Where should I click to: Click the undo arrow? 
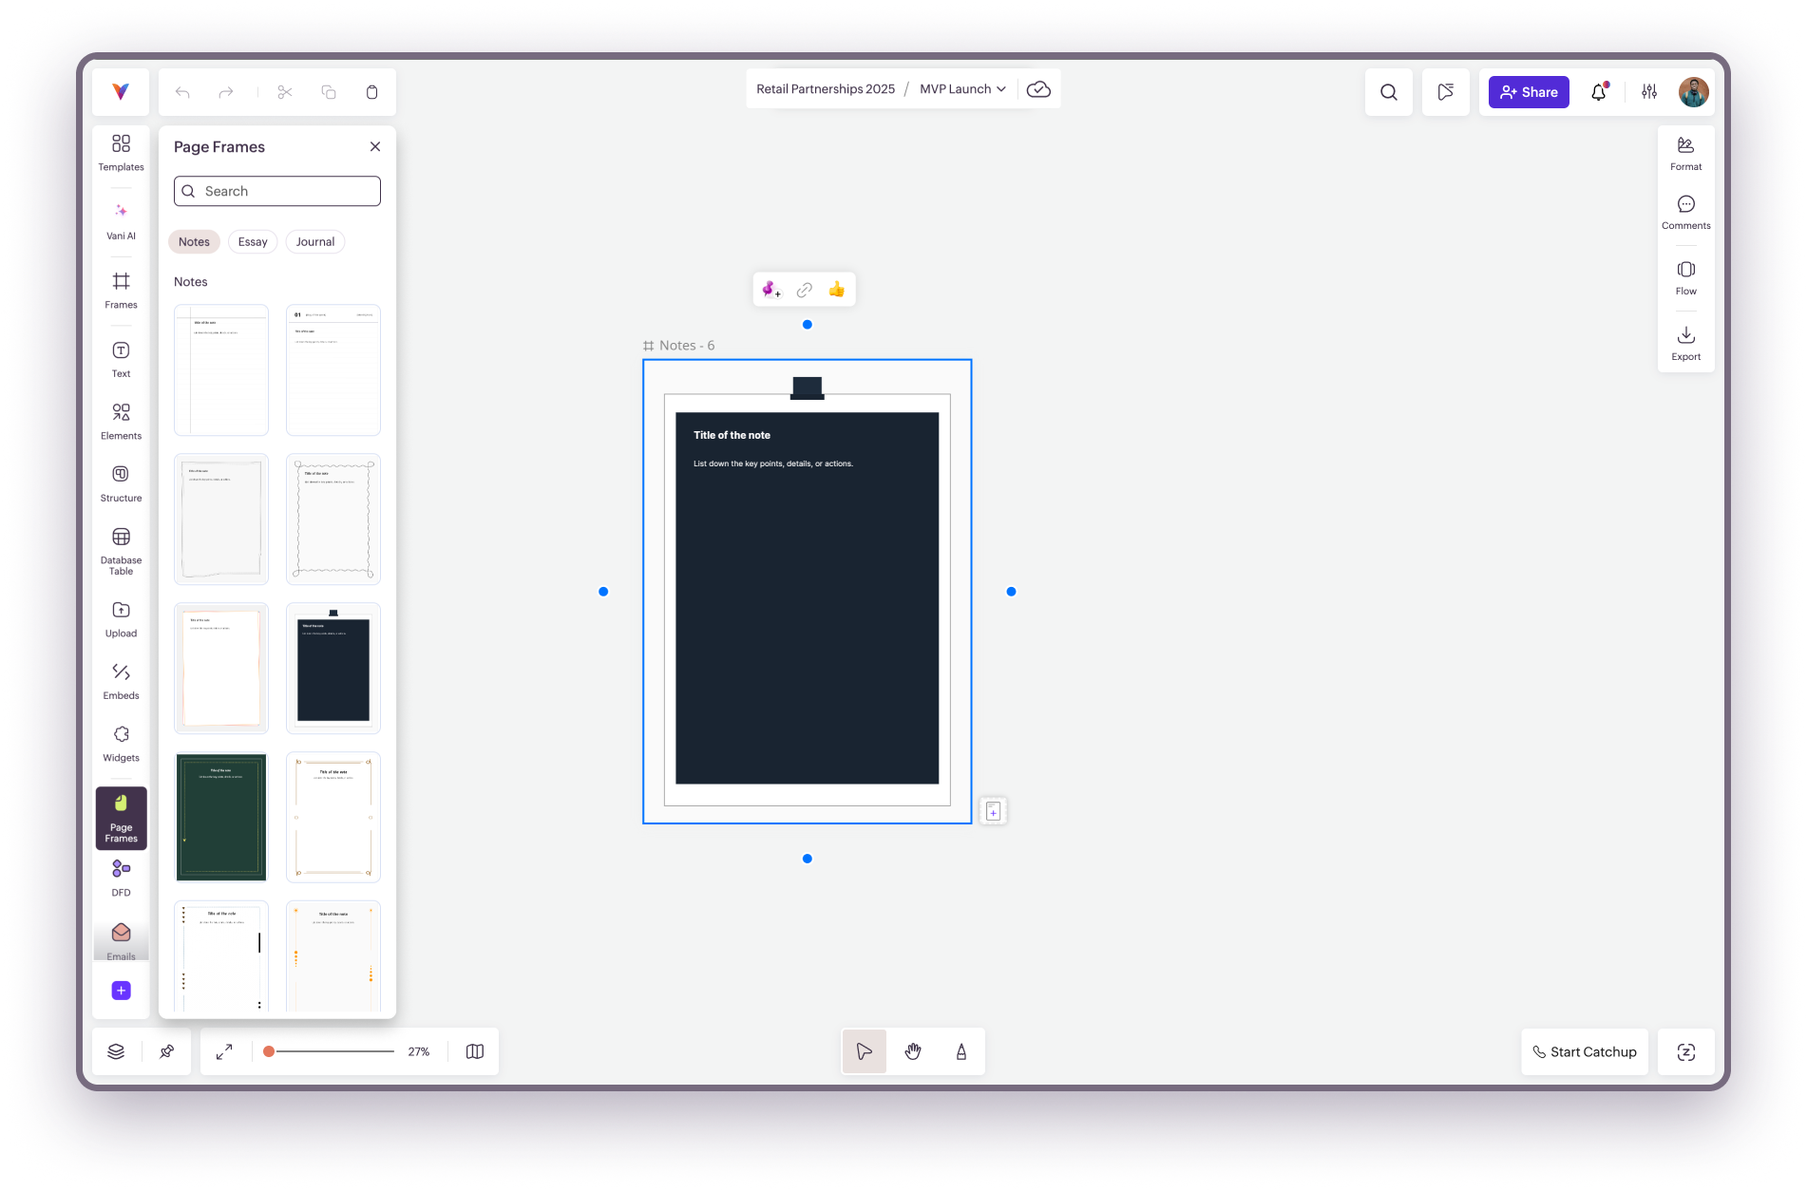click(182, 92)
